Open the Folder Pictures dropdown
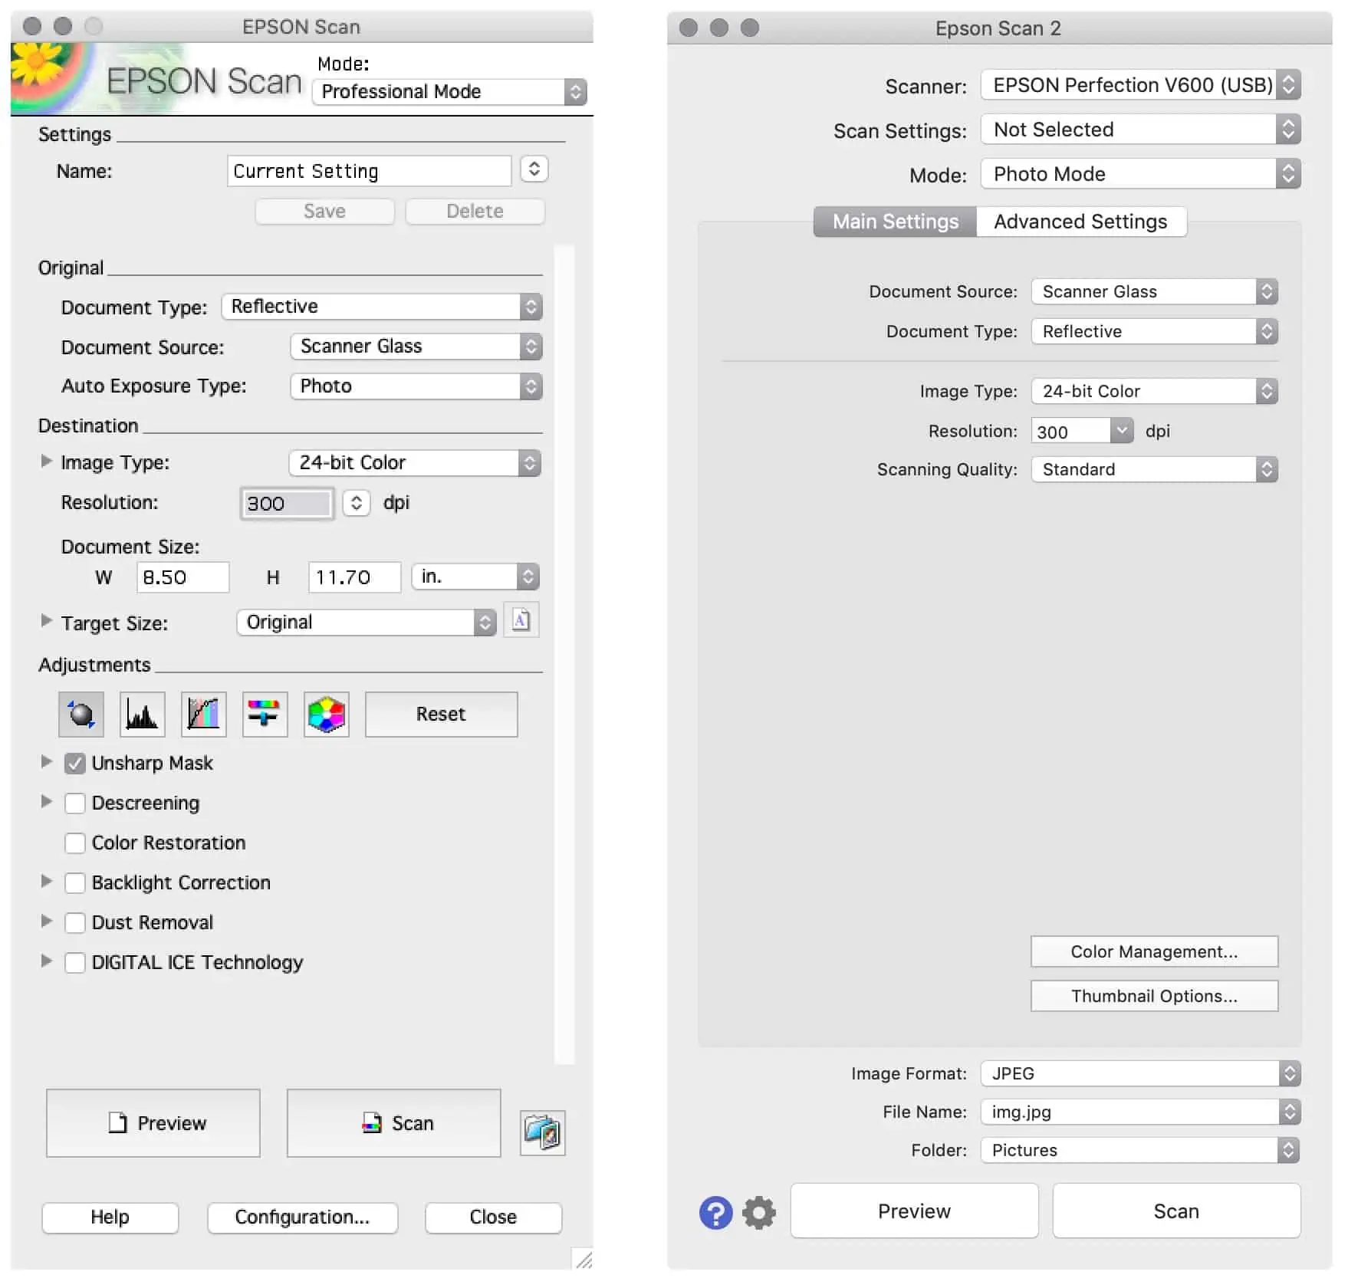1348x1288 pixels. click(x=1140, y=1151)
